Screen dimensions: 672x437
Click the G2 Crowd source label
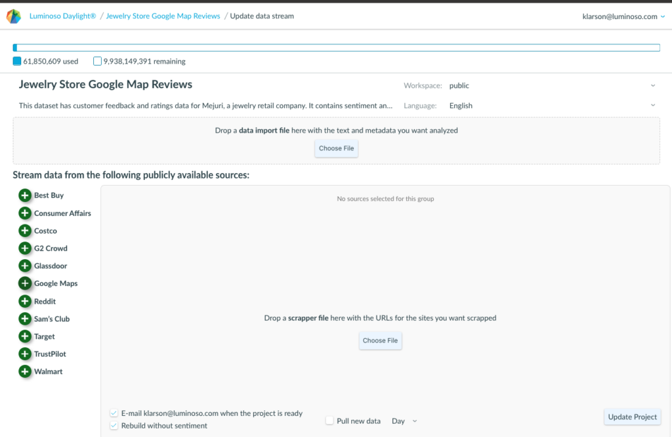click(x=51, y=248)
